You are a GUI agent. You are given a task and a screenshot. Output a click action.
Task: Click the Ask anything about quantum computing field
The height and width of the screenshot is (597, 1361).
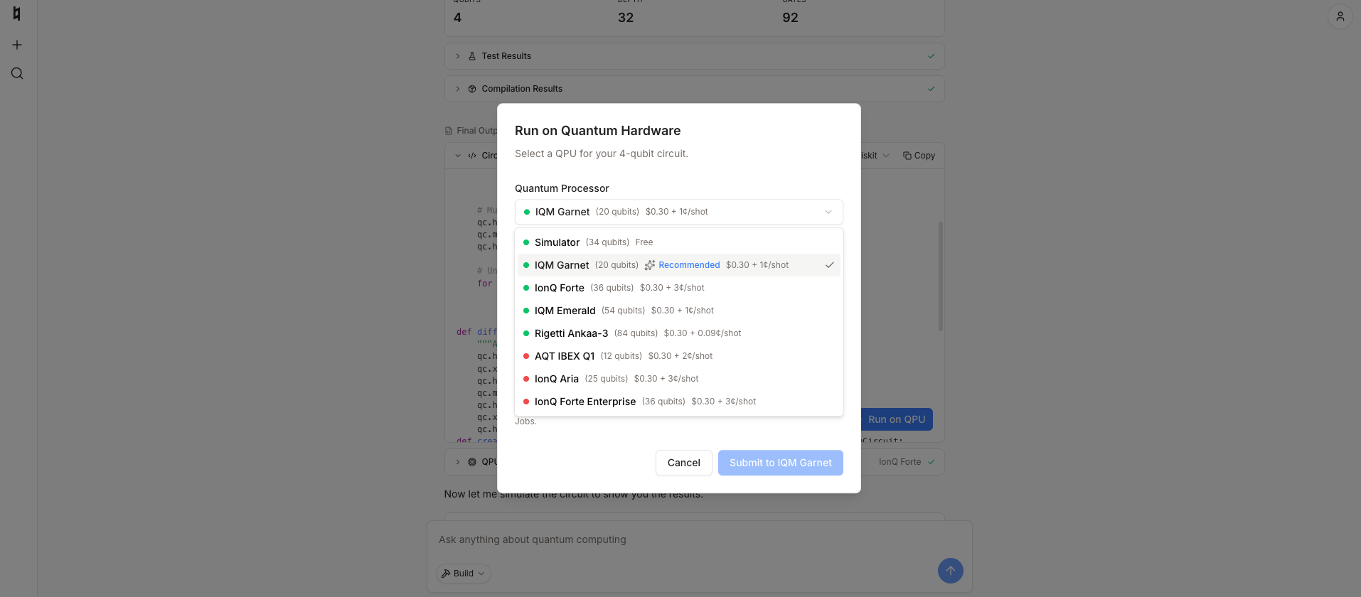point(699,539)
